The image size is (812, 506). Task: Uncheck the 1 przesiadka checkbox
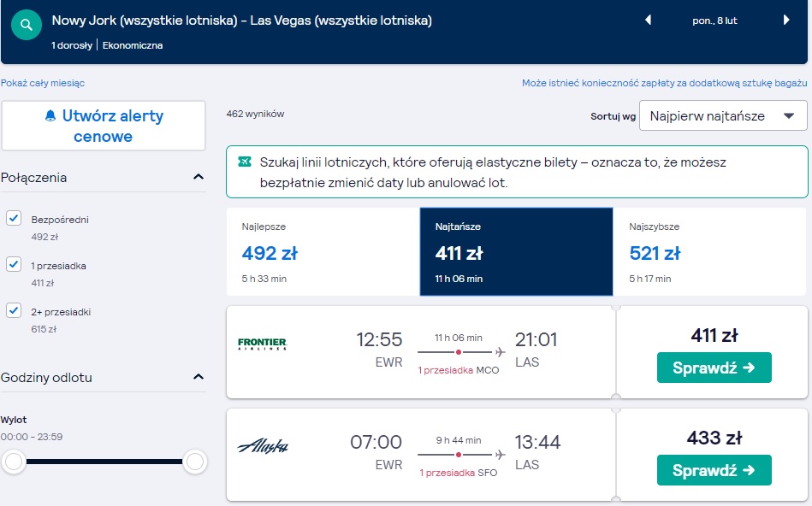pos(14,264)
